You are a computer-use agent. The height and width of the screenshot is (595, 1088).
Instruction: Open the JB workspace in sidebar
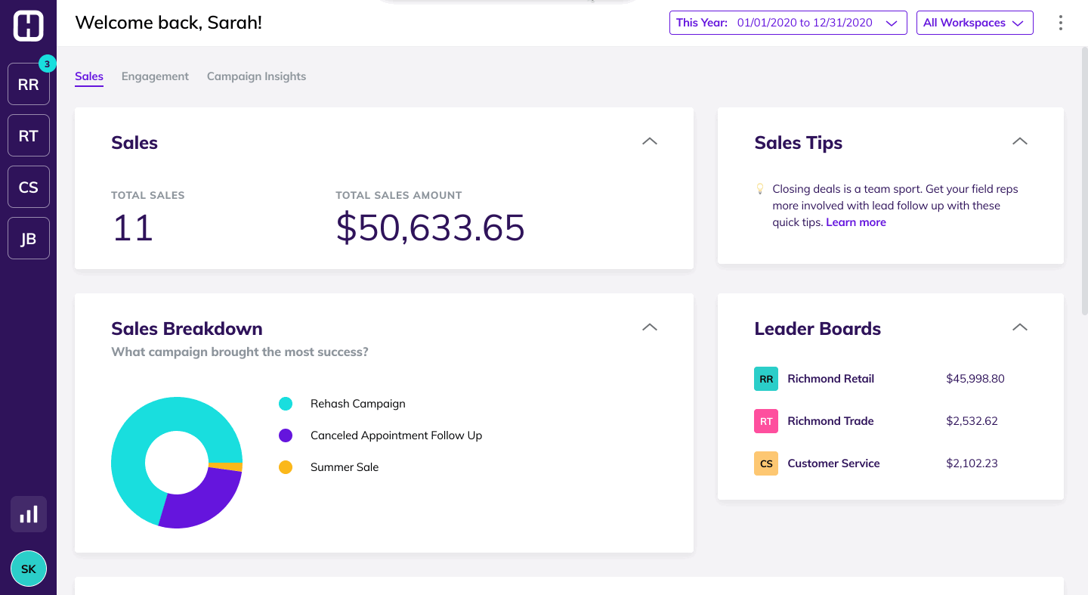(x=29, y=239)
